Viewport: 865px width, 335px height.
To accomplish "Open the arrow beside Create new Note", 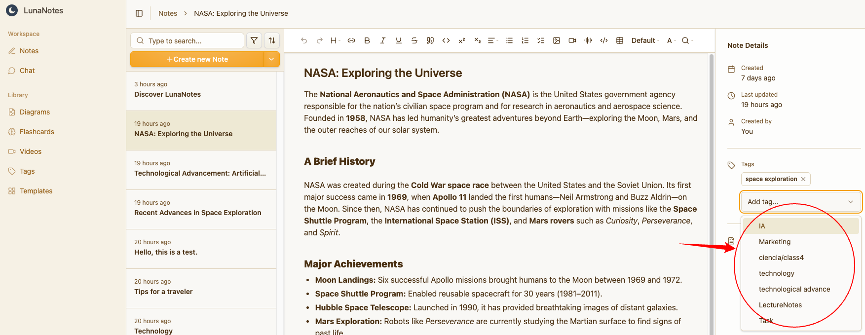I will click(271, 59).
